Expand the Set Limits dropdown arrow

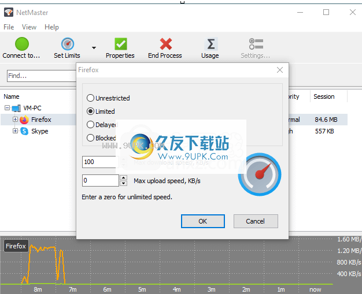(x=94, y=48)
